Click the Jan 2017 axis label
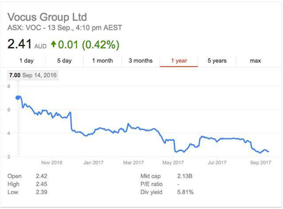This screenshot has width=283, height=209. [93, 163]
